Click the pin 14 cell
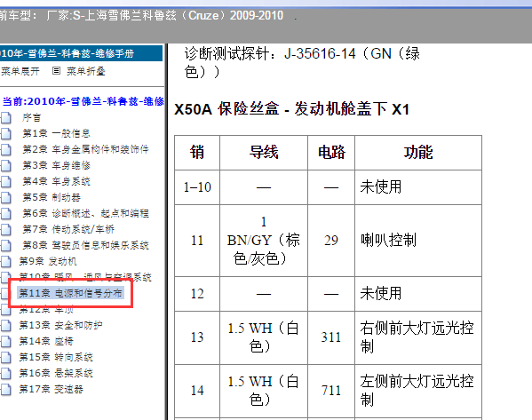 197,391
